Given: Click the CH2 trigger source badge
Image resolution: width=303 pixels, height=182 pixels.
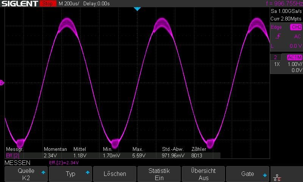Looking at the screenshot, I should [x=296, y=27].
